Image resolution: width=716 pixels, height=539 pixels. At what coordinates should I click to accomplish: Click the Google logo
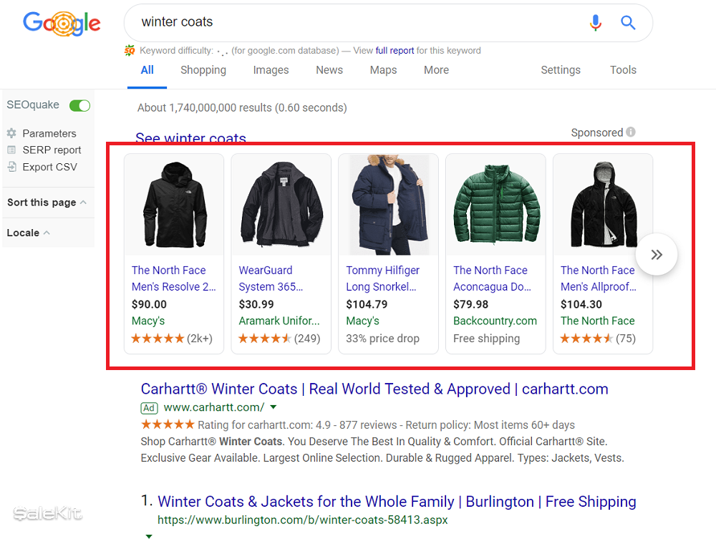tap(62, 23)
